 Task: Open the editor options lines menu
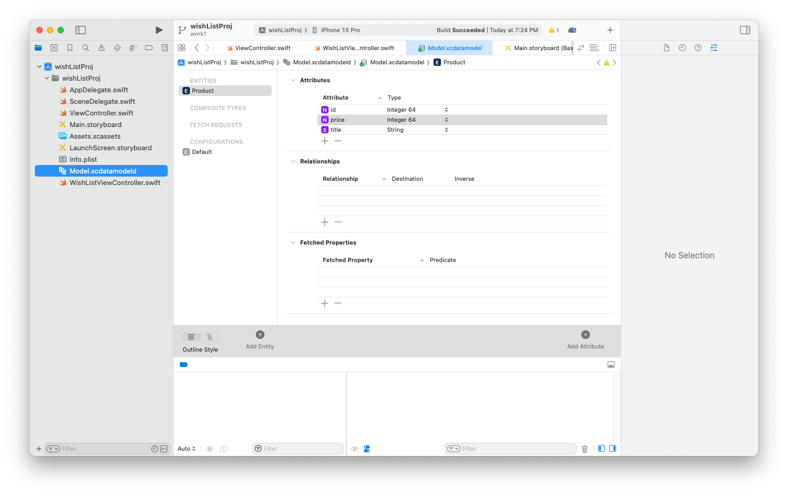594,47
